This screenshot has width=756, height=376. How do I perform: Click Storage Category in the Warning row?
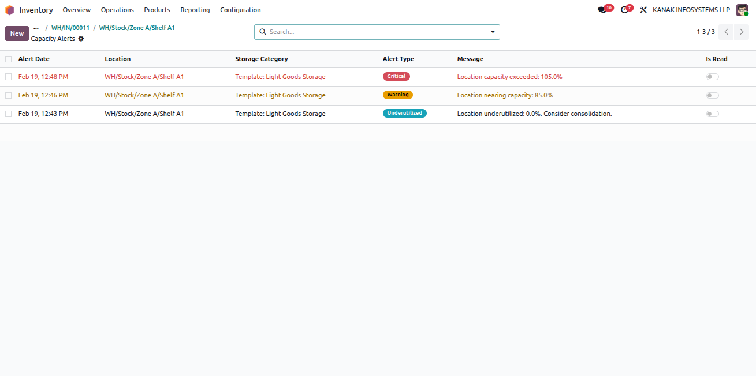click(x=280, y=95)
